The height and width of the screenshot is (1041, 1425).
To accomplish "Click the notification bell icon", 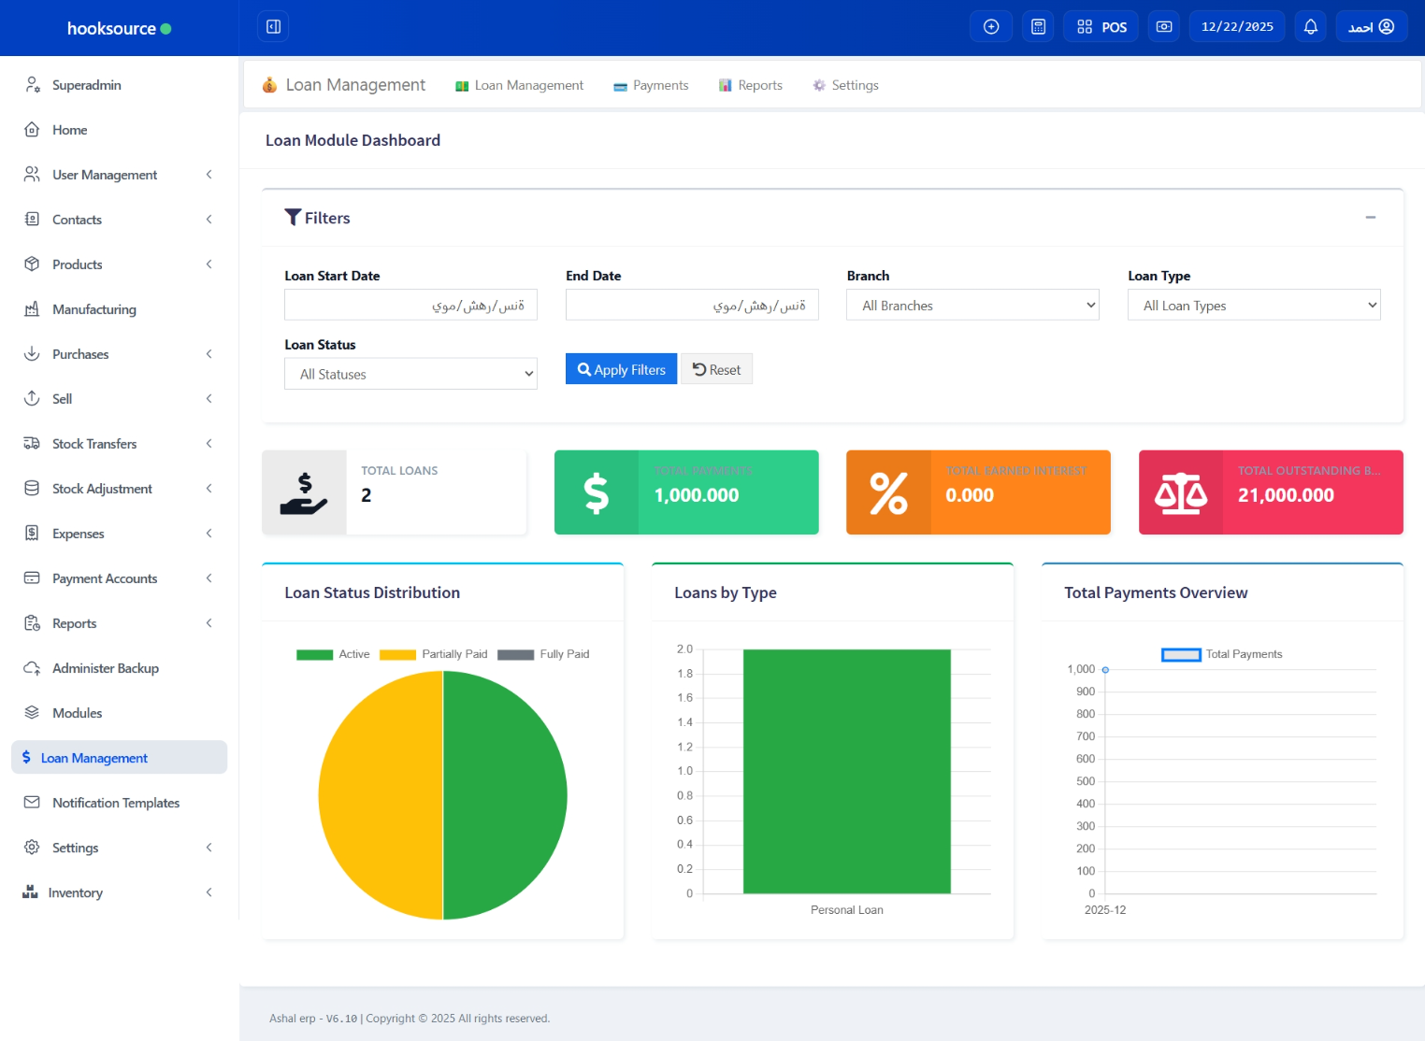I will point(1310,27).
